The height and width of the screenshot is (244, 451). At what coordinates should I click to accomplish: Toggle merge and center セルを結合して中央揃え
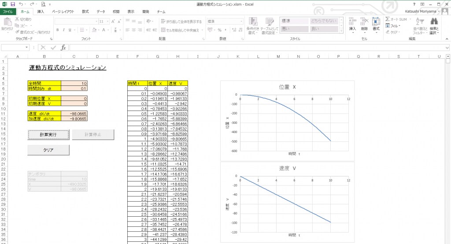180,30
